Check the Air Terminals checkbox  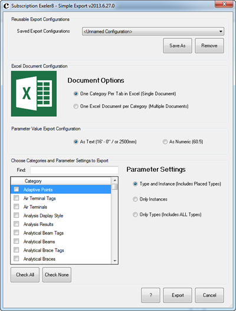coord(17,207)
